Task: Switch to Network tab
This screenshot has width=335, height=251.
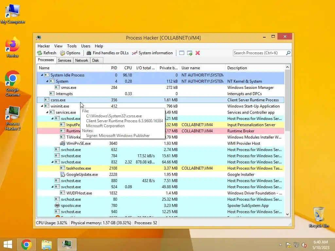Action: coord(81,60)
